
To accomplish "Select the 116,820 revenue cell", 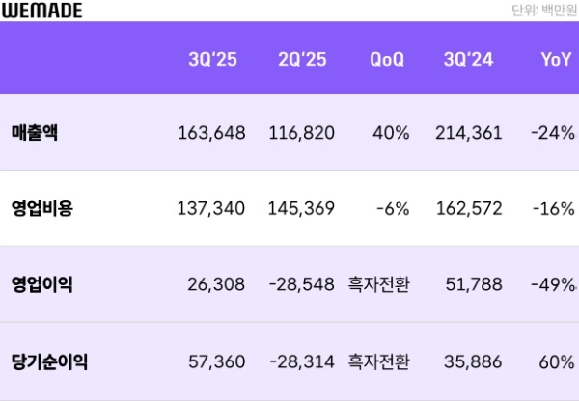I will pos(301,133).
